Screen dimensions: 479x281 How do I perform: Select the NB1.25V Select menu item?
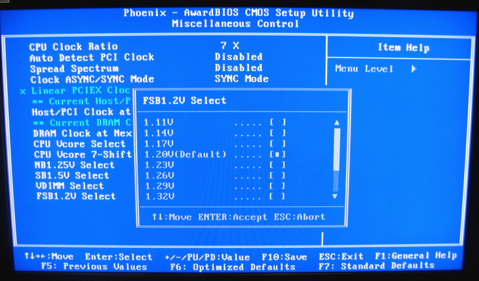[74, 165]
